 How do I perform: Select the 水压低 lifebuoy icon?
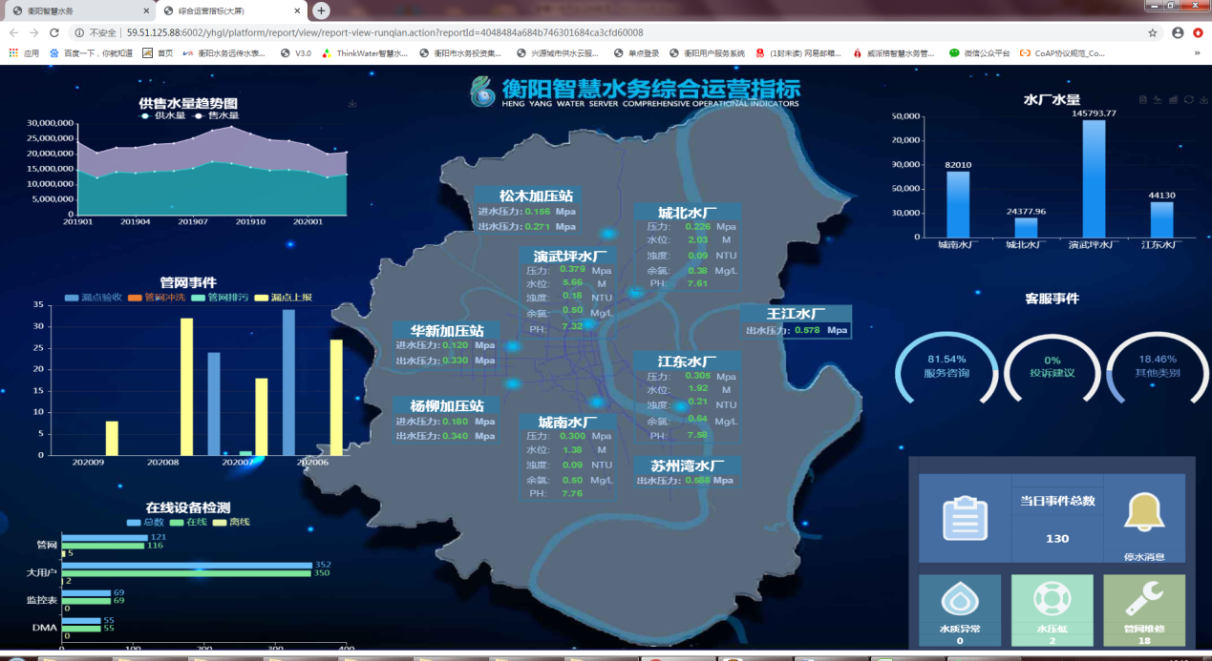coord(1052,599)
